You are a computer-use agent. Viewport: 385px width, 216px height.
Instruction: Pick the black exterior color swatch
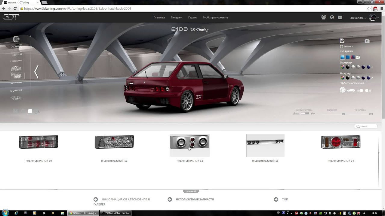(348, 67)
